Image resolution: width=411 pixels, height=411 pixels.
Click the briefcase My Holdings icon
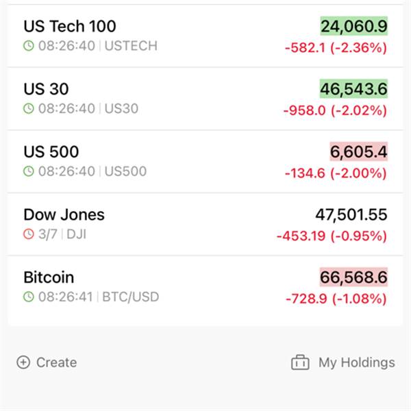(300, 362)
